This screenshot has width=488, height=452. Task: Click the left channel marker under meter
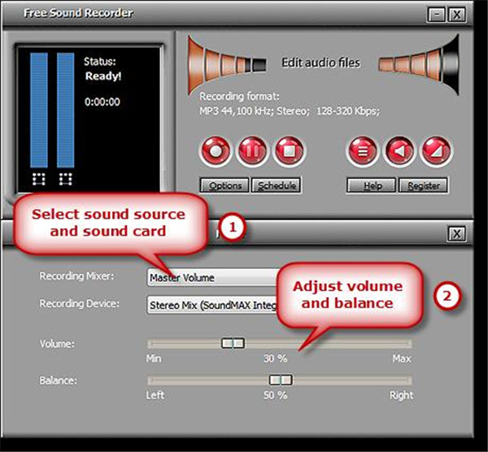[39, 179]
